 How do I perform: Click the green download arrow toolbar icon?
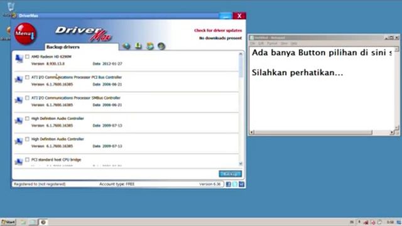click(x=138, y=46)
